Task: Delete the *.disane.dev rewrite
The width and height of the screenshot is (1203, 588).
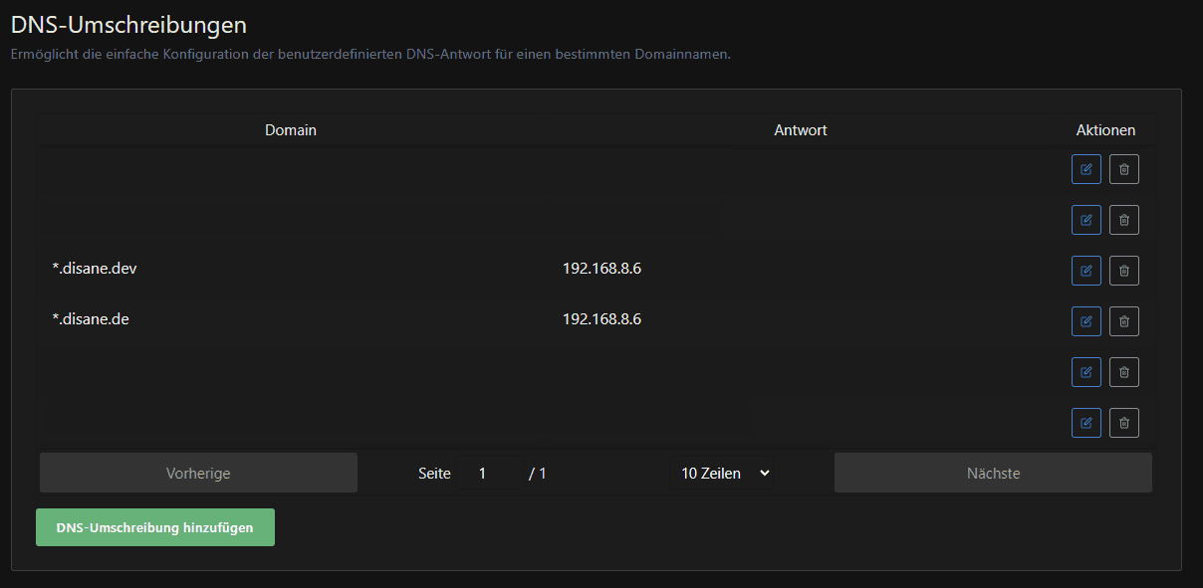Action: point(1123,270)
